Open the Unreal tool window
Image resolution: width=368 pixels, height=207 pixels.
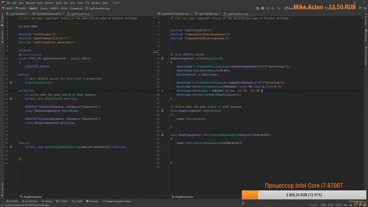[47, 201]
